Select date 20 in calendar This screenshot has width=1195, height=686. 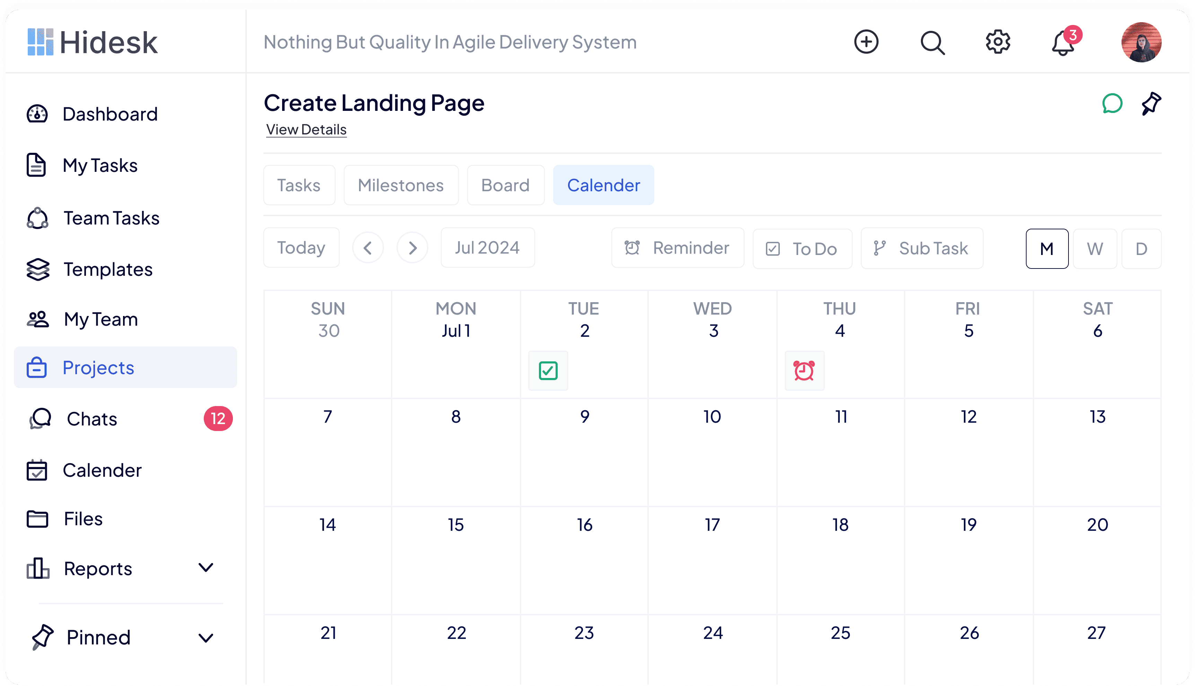[1098, 560]
